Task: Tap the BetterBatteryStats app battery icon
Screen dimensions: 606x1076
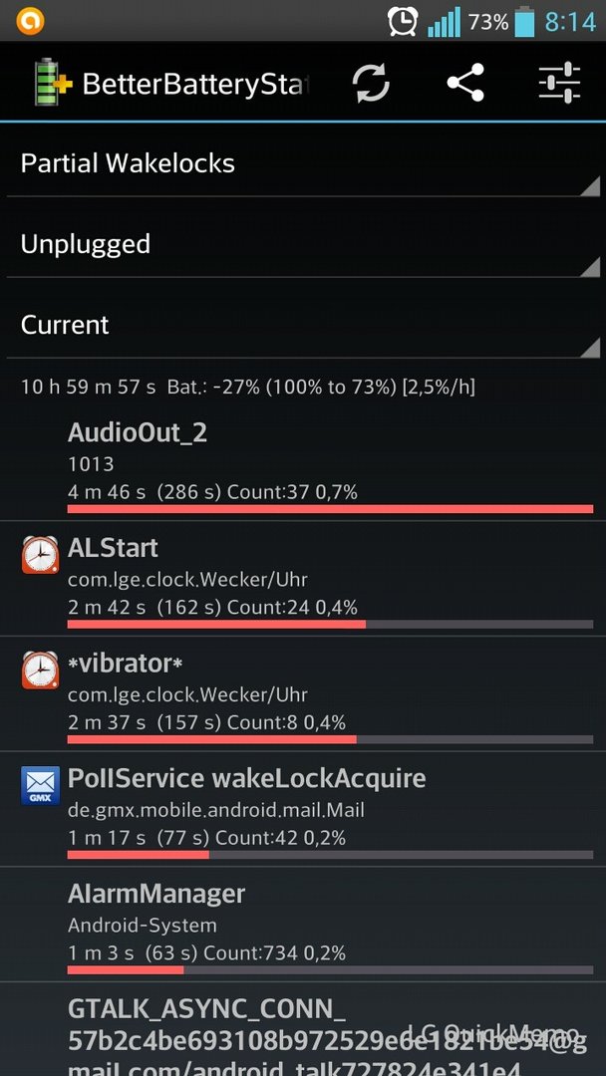Action: click(x=54, y=83)
